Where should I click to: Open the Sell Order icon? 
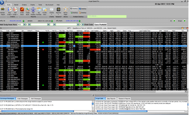(15, 11)
